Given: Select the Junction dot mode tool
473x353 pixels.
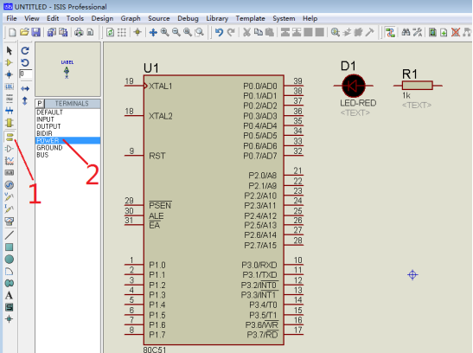Looking at the screenshot, I should point(10,74).
